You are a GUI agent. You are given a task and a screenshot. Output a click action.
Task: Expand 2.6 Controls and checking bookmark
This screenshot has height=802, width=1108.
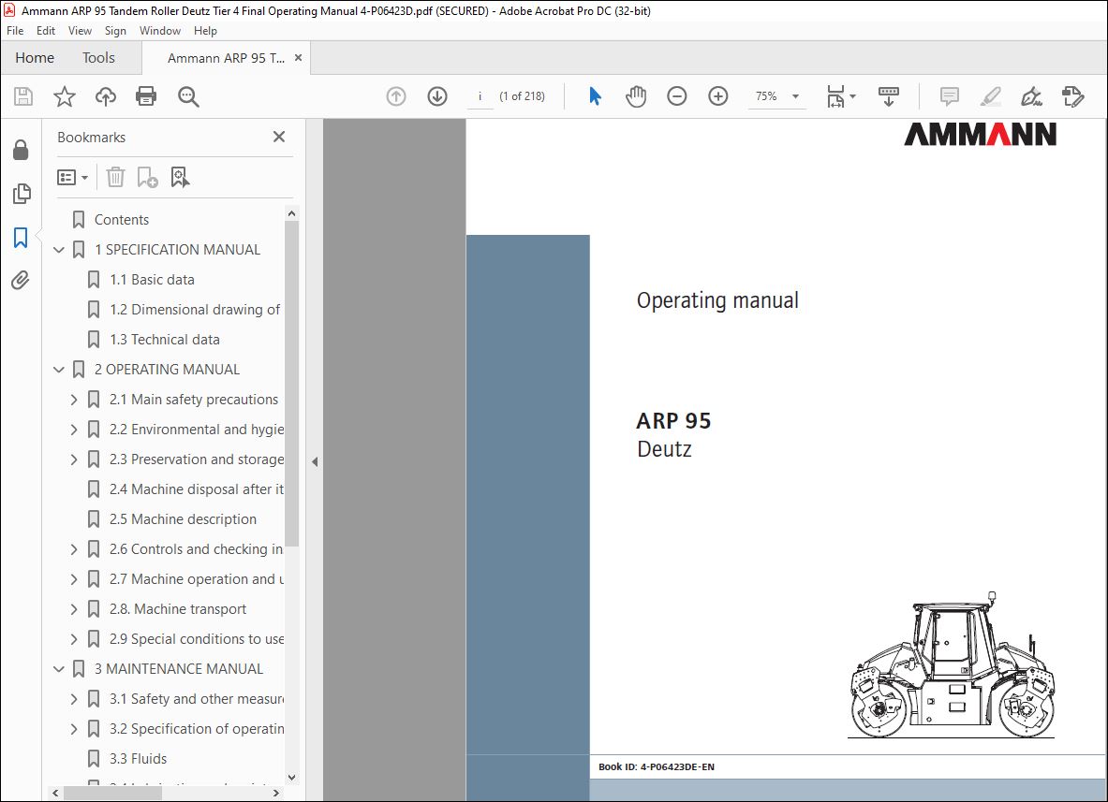click(74, 549)
